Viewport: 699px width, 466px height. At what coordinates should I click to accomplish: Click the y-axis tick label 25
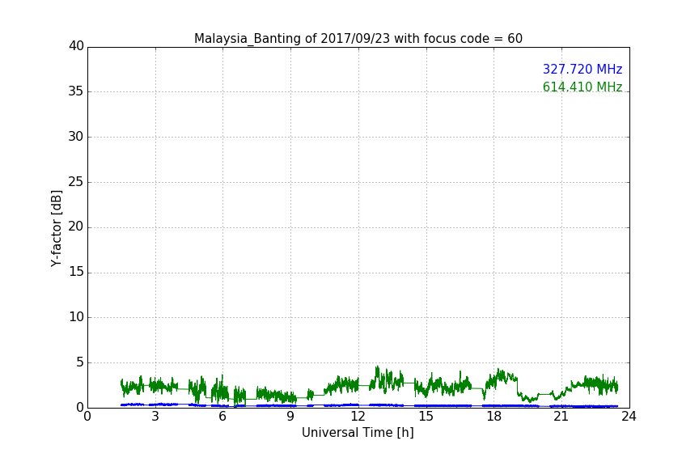coord(76,181)
